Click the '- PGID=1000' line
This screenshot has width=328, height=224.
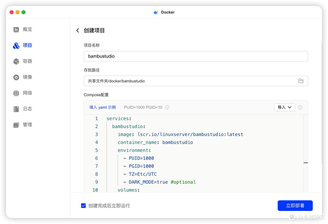tap(138, 166)
